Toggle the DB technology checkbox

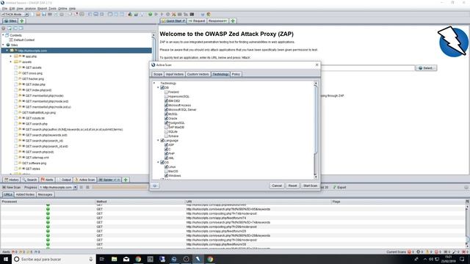[x=162, y=88]
